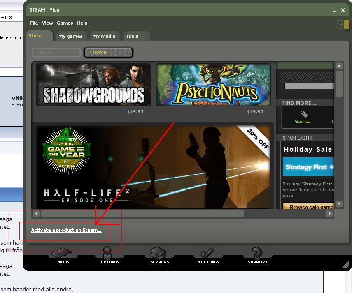Click the Back navigation button

coord(56,53)
